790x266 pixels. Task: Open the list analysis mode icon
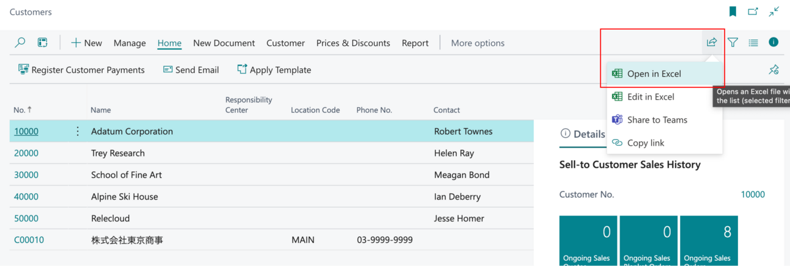(x=42, y=43)
